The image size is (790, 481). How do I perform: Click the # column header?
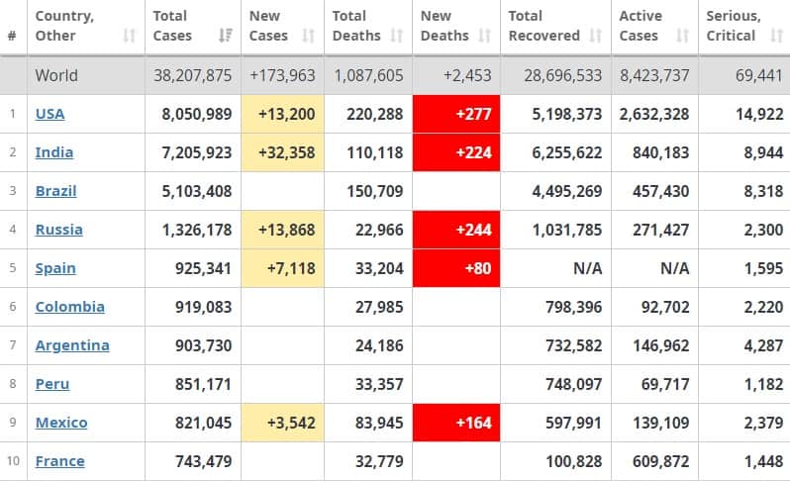[x=13, y=27]
